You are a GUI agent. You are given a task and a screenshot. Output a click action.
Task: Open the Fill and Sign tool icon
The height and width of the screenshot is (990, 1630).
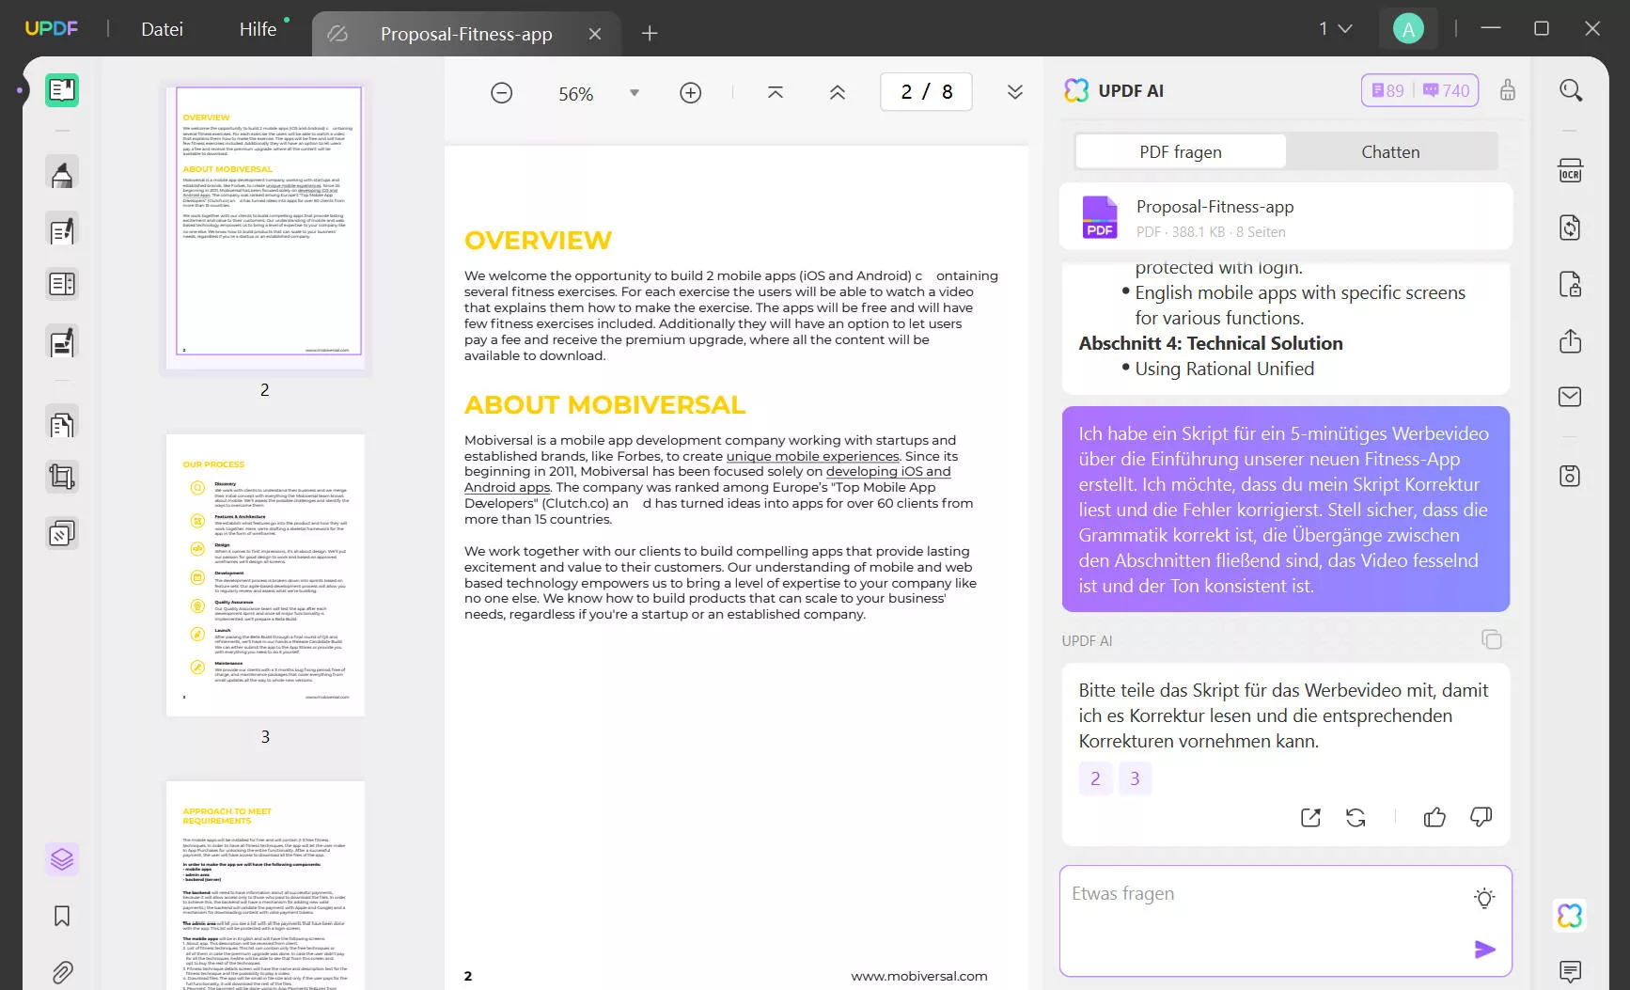coord(62,342)
